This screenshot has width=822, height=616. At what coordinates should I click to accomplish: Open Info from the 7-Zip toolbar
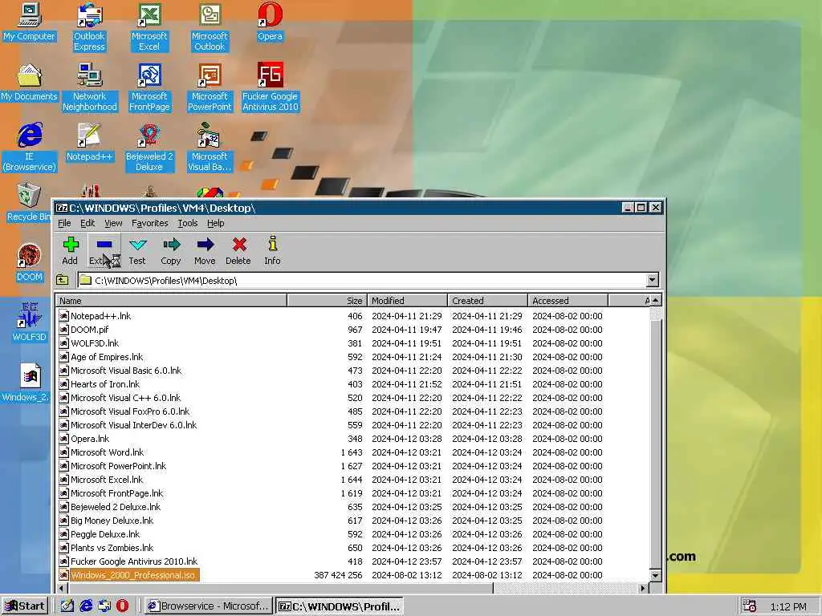pyautogui.click(x=272, y=251)
